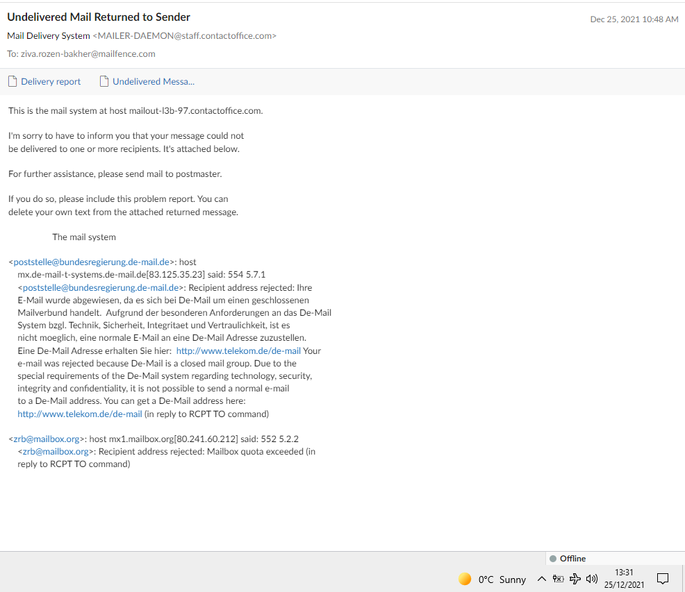Open zrb@mailbox.org link before host mx1.mailbox.org
The width and height of the screenshot is (685, 592).
click(x=47, y=439)
